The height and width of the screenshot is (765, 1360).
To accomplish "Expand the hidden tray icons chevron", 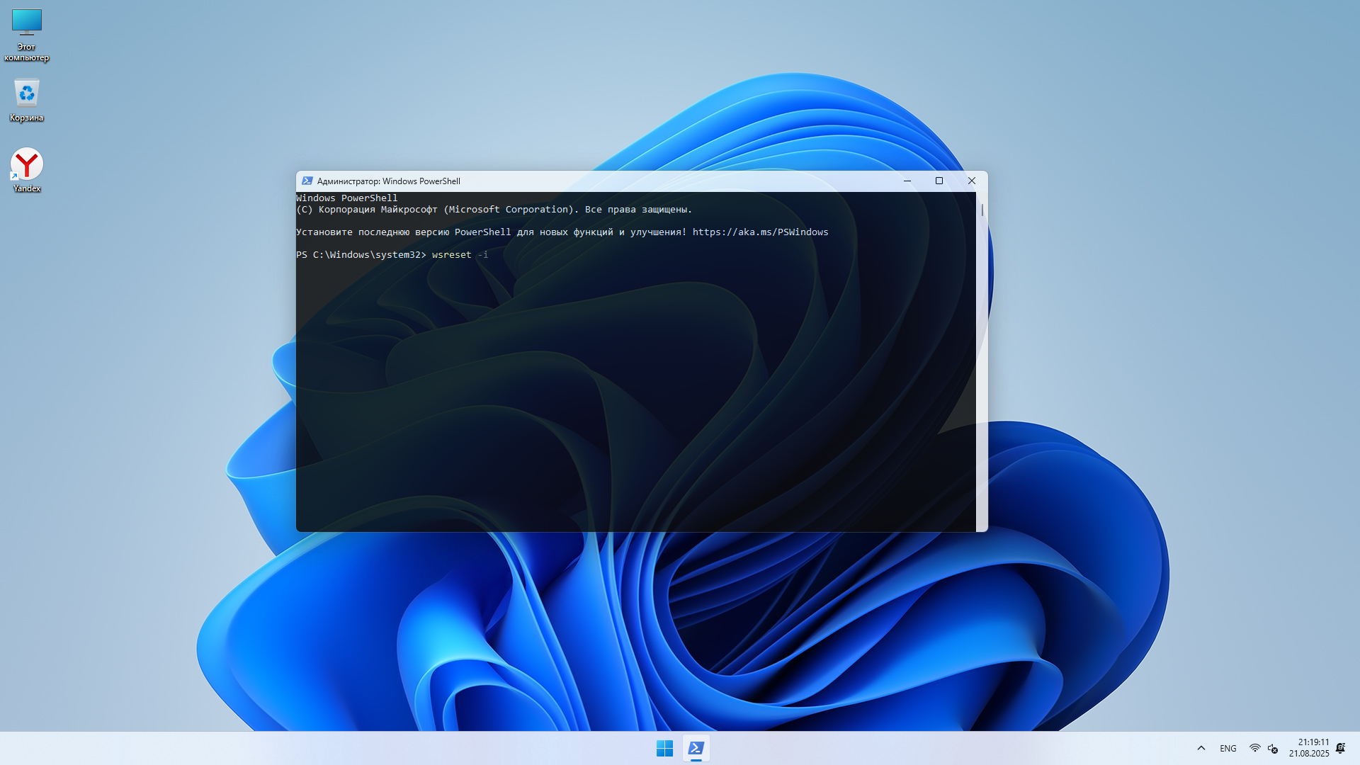I will 1201,748.
